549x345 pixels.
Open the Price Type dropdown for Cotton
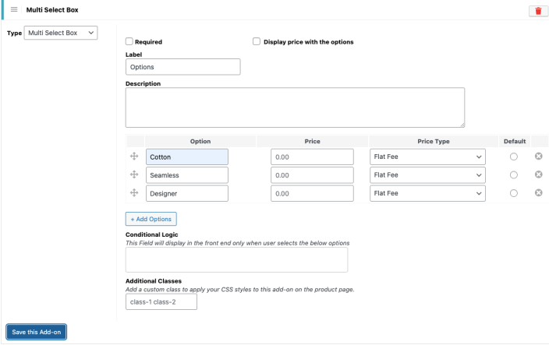pyautogui.click(x=427, y=157)
